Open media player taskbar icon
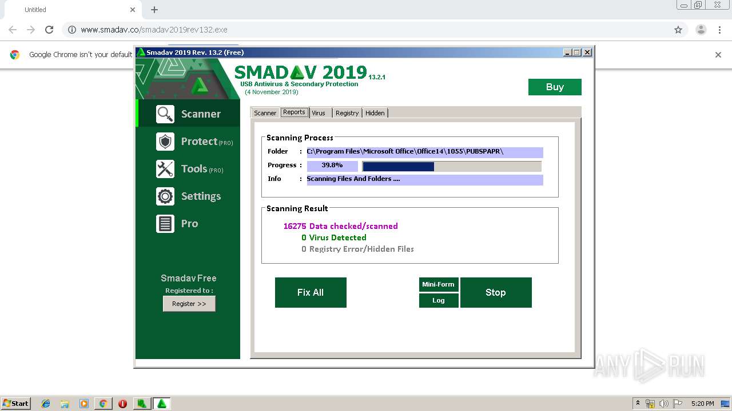This screenshot has height=411, width=732. click(x=84, y=404)
